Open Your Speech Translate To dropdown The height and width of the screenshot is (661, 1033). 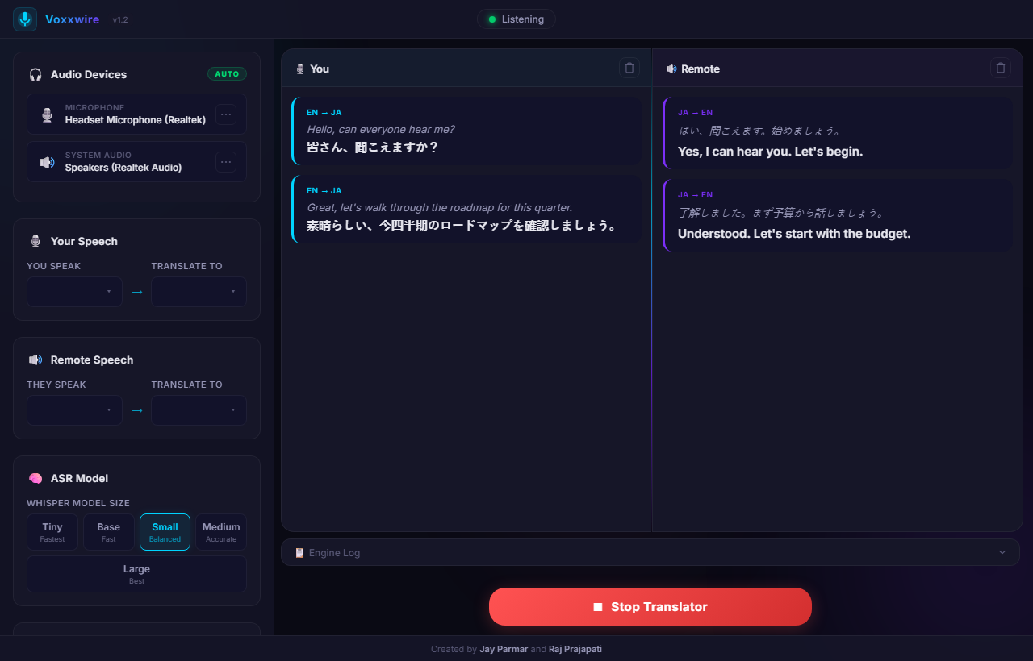(x=199, y=292)
